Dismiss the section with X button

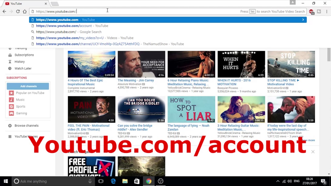[x=313, y=152]
